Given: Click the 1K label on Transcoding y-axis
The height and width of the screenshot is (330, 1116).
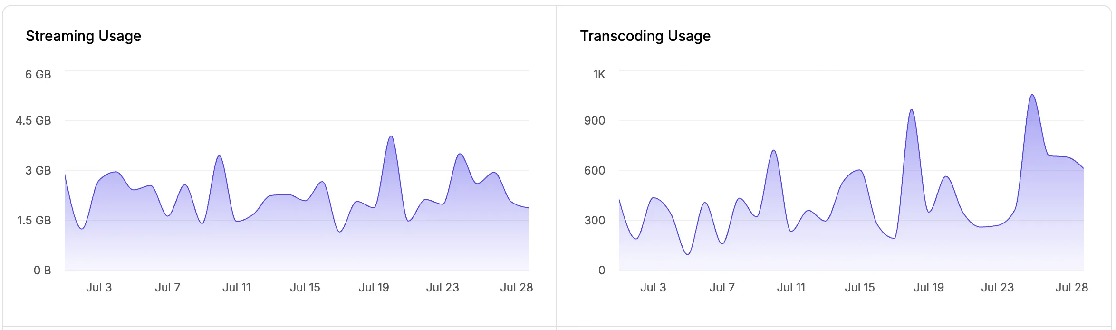Looking at the screenshot, I should pyautogui.click(x=599, y=74).
